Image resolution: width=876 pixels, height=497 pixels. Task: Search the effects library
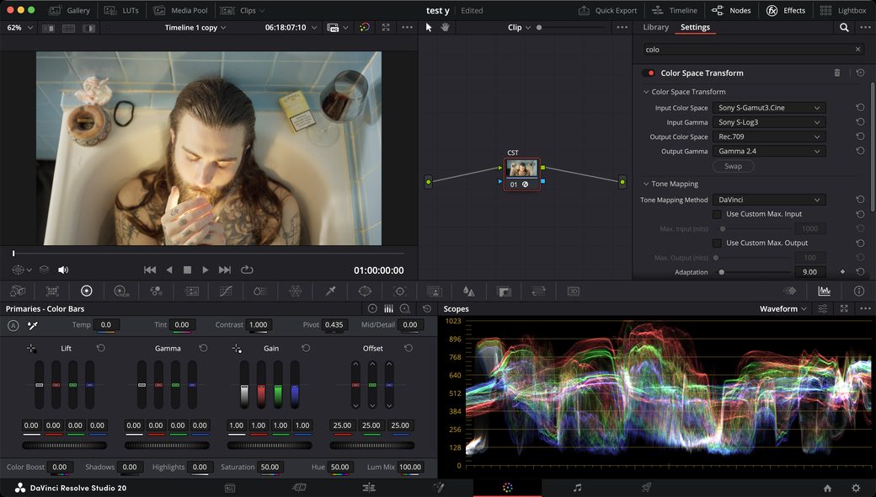[x=844, y=27]
